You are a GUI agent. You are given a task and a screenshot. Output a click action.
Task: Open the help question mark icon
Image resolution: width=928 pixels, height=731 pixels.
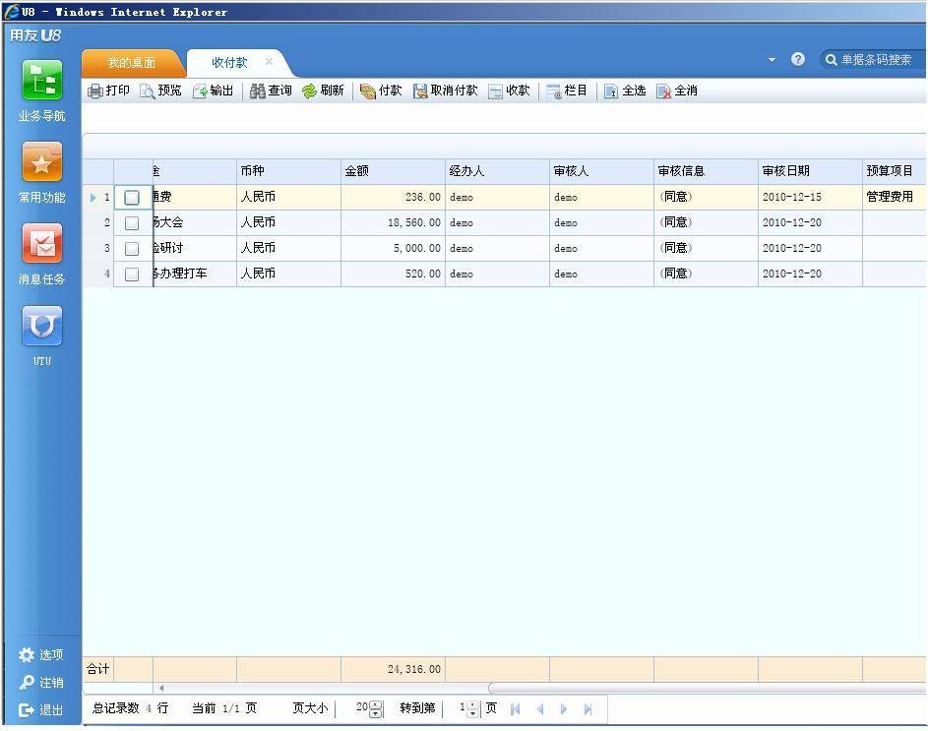click(x=798, y=59)
